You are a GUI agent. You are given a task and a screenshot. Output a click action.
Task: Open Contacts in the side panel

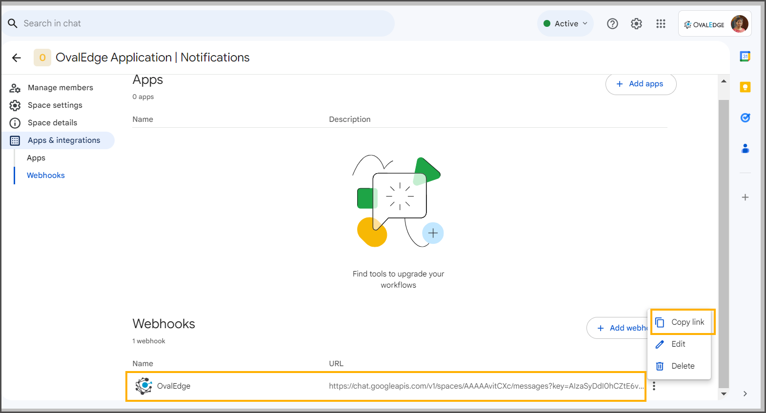[745, 149]
